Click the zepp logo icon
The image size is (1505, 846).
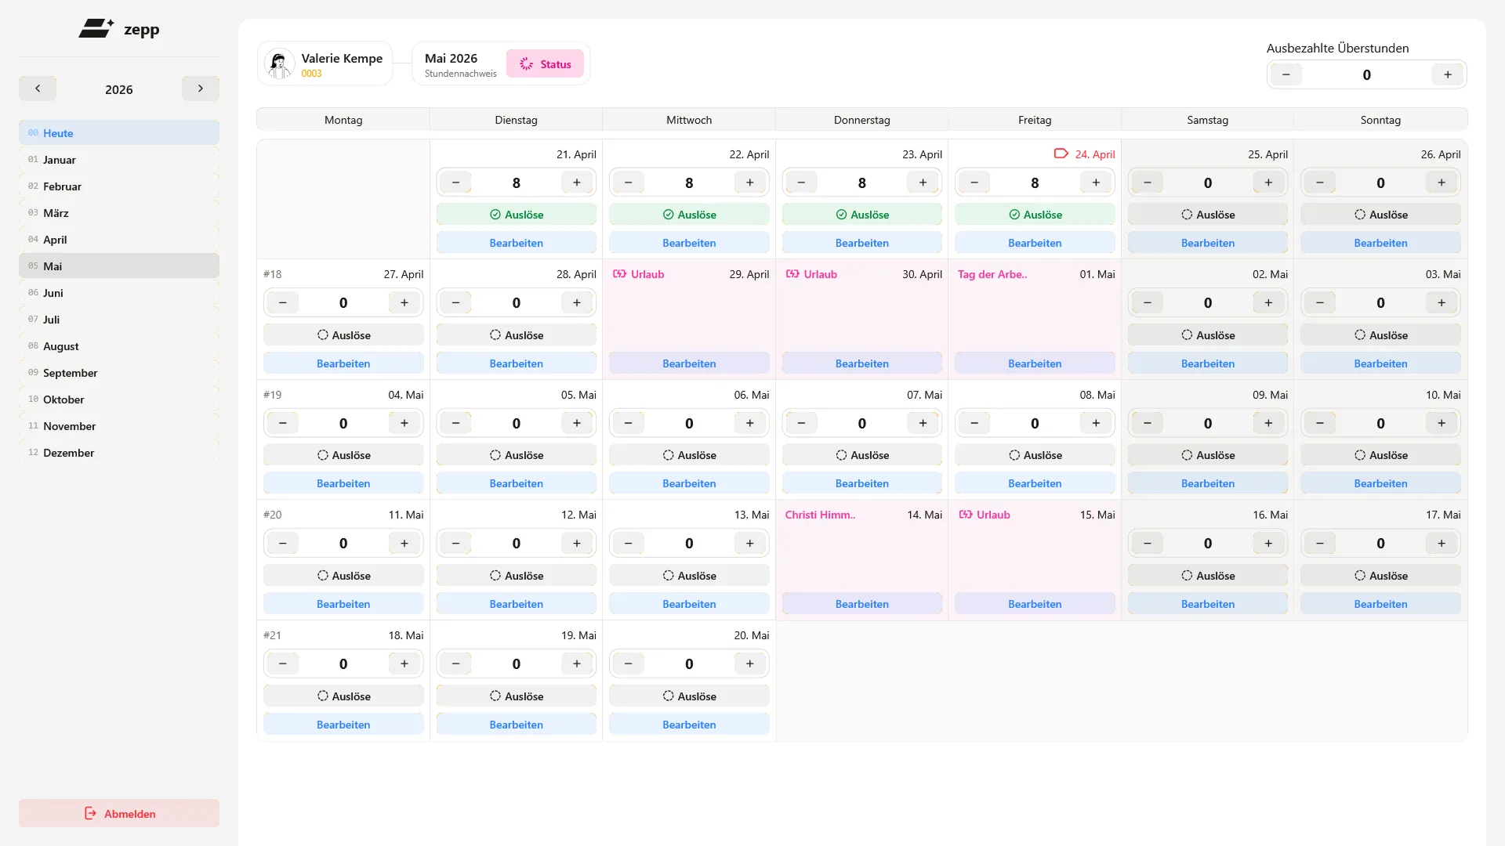pyautogui.click(x=96, y=29)
